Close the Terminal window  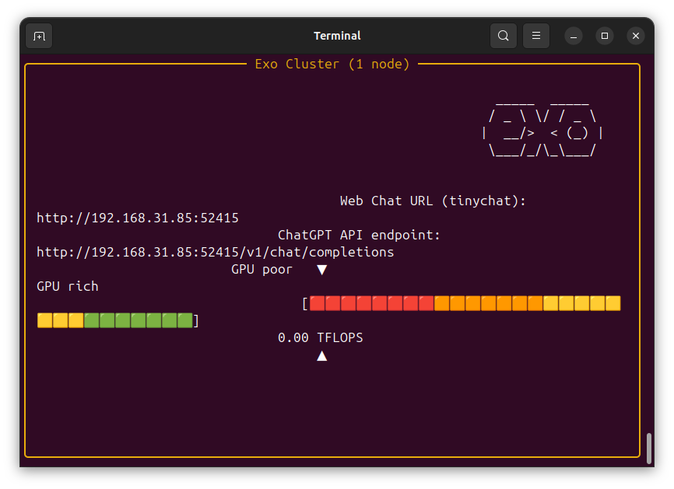pyautogui.click(x=636, y=36)
